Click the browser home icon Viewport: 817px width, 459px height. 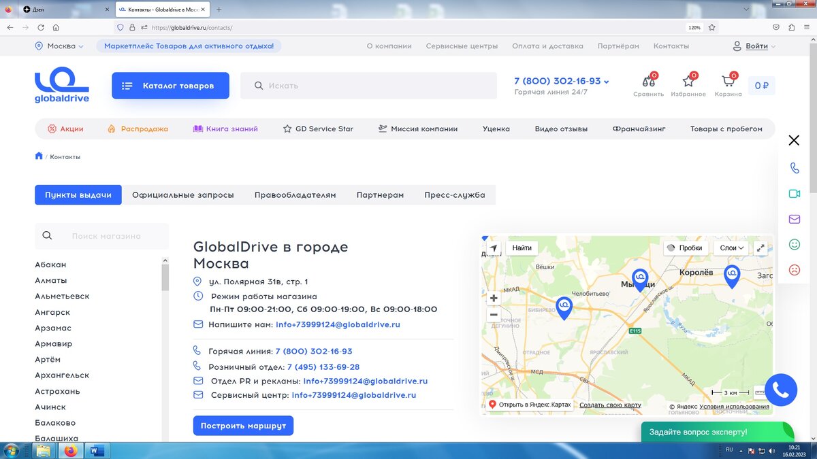point(56,28)
